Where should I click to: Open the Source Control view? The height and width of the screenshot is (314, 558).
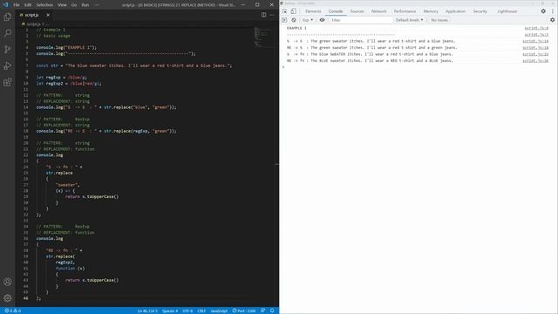[x=8, y=50]
